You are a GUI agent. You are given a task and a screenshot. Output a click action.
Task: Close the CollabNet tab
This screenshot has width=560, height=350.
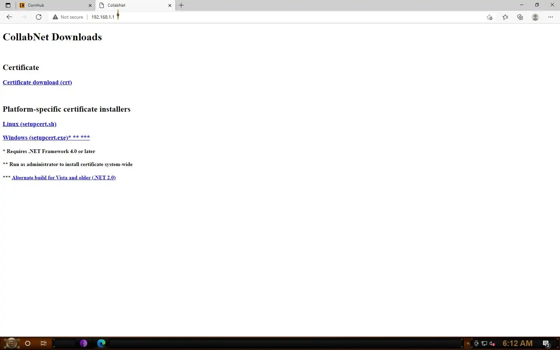click(170, 5)
